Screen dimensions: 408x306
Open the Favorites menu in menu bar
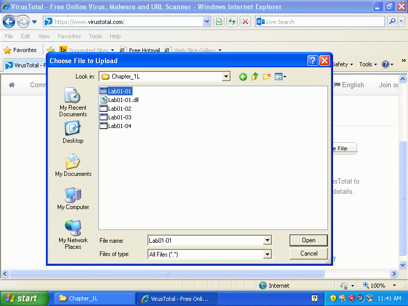(x=69, y=36)
